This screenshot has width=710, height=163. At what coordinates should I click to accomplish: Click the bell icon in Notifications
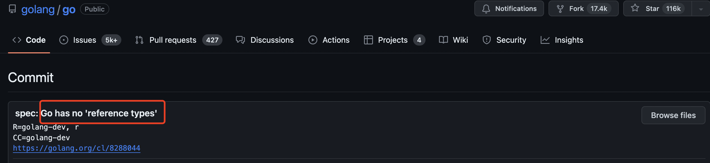[486, 9]
